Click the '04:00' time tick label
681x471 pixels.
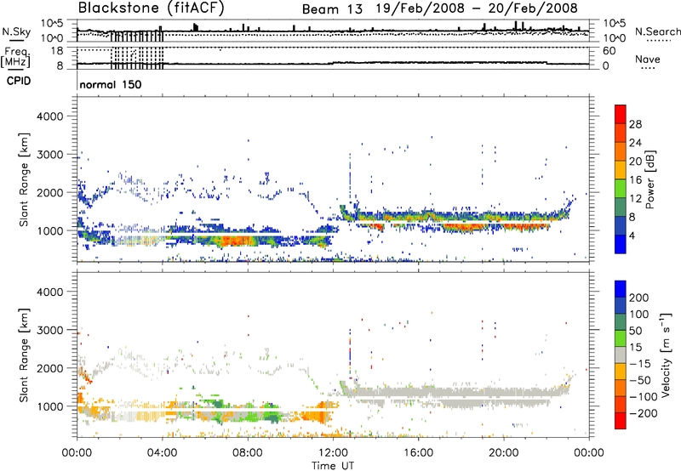click(x=162, y=453)
